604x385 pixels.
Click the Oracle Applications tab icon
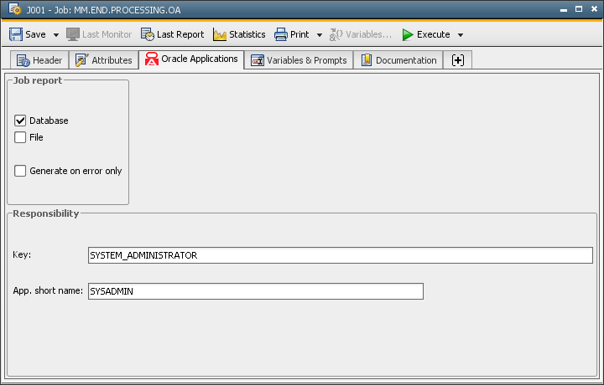[152, 59]
